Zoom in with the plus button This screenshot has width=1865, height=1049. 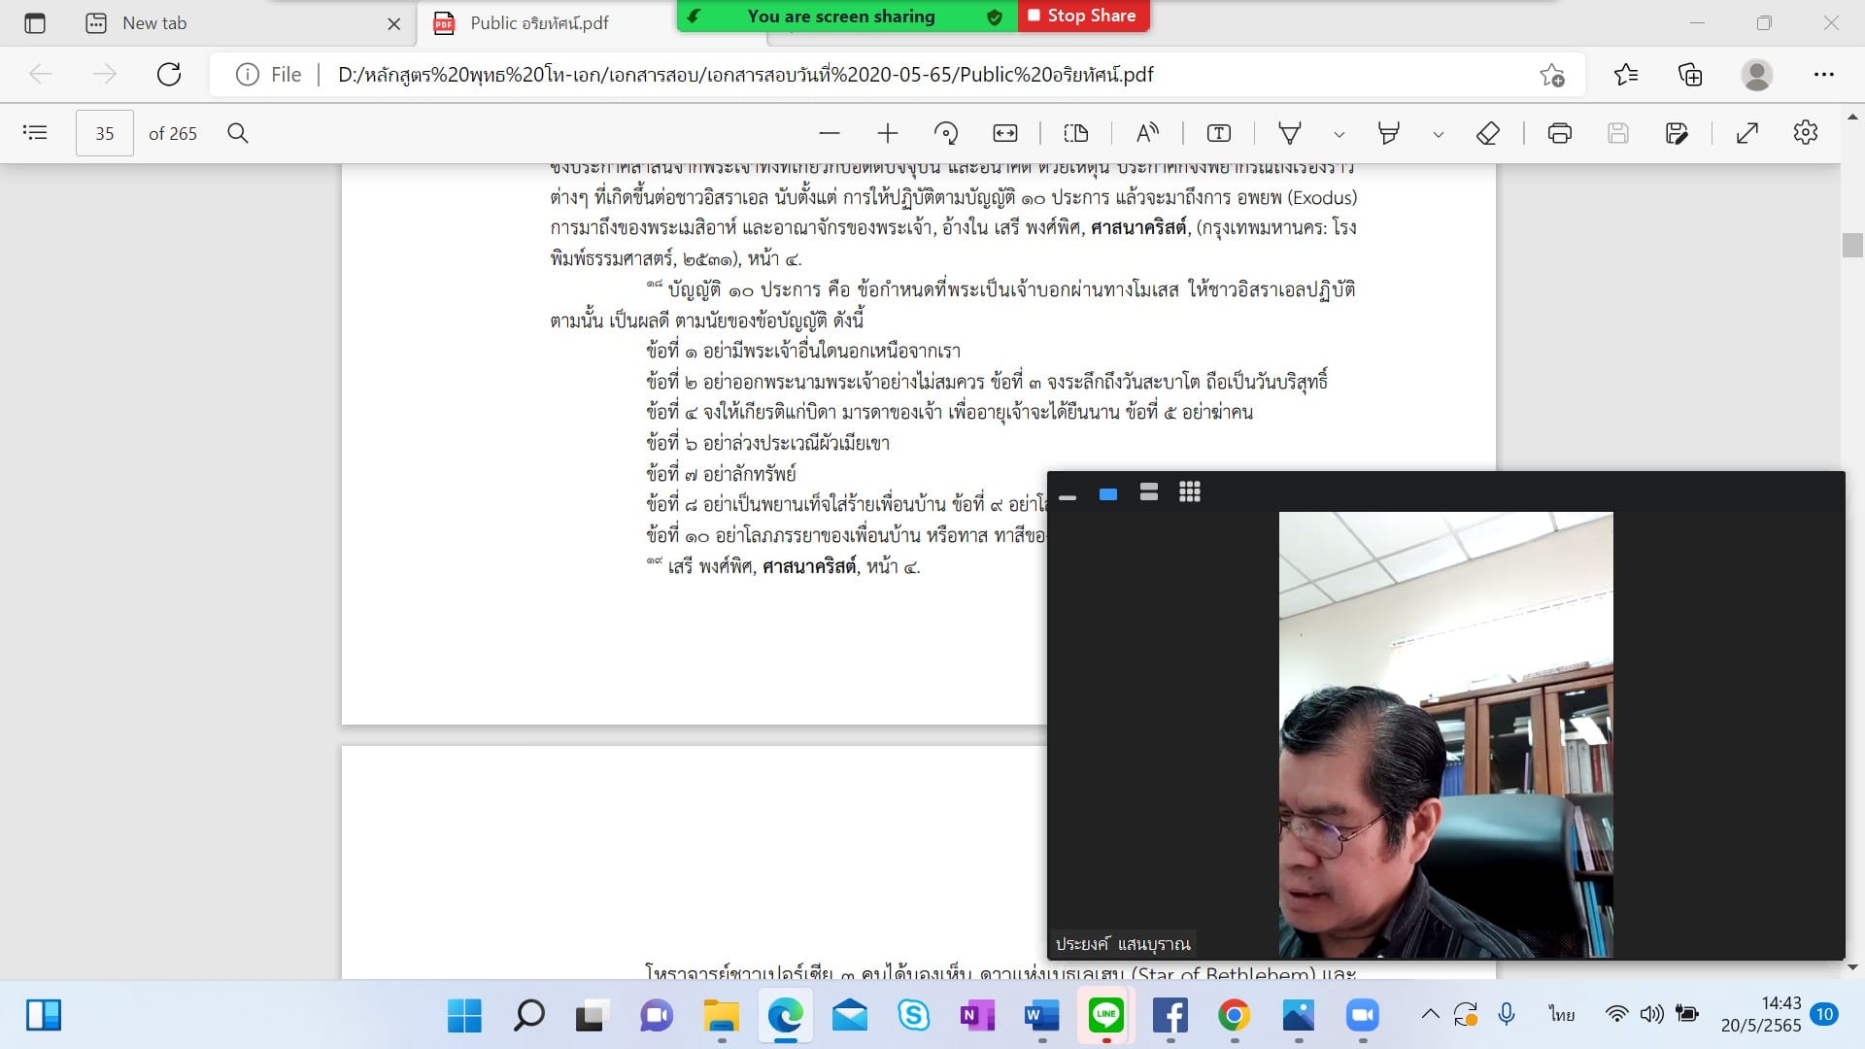tap(887, 133)
